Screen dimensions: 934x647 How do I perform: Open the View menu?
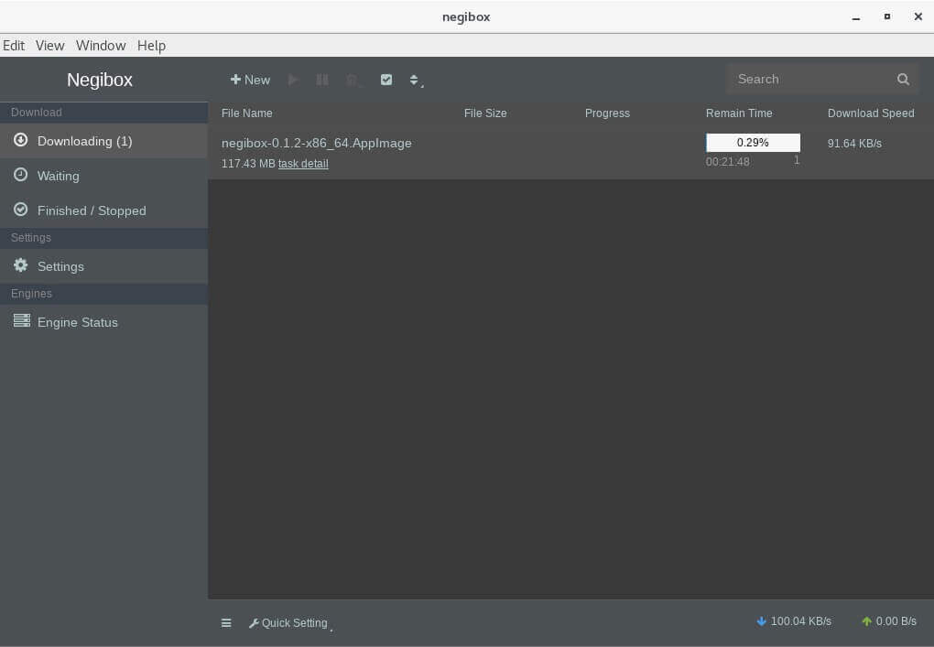tap(50, 46)
